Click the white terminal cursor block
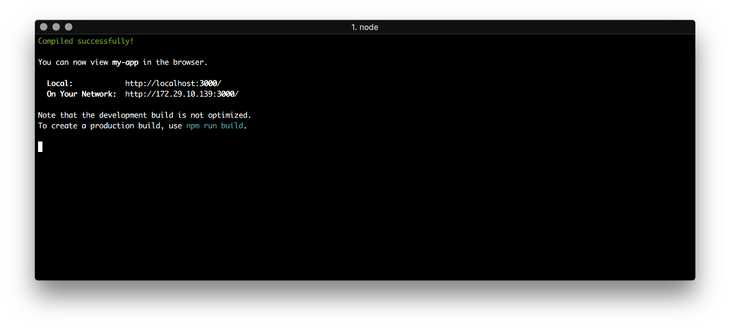Viewport: 730px width, 330px height. click(x=40, y=147)
